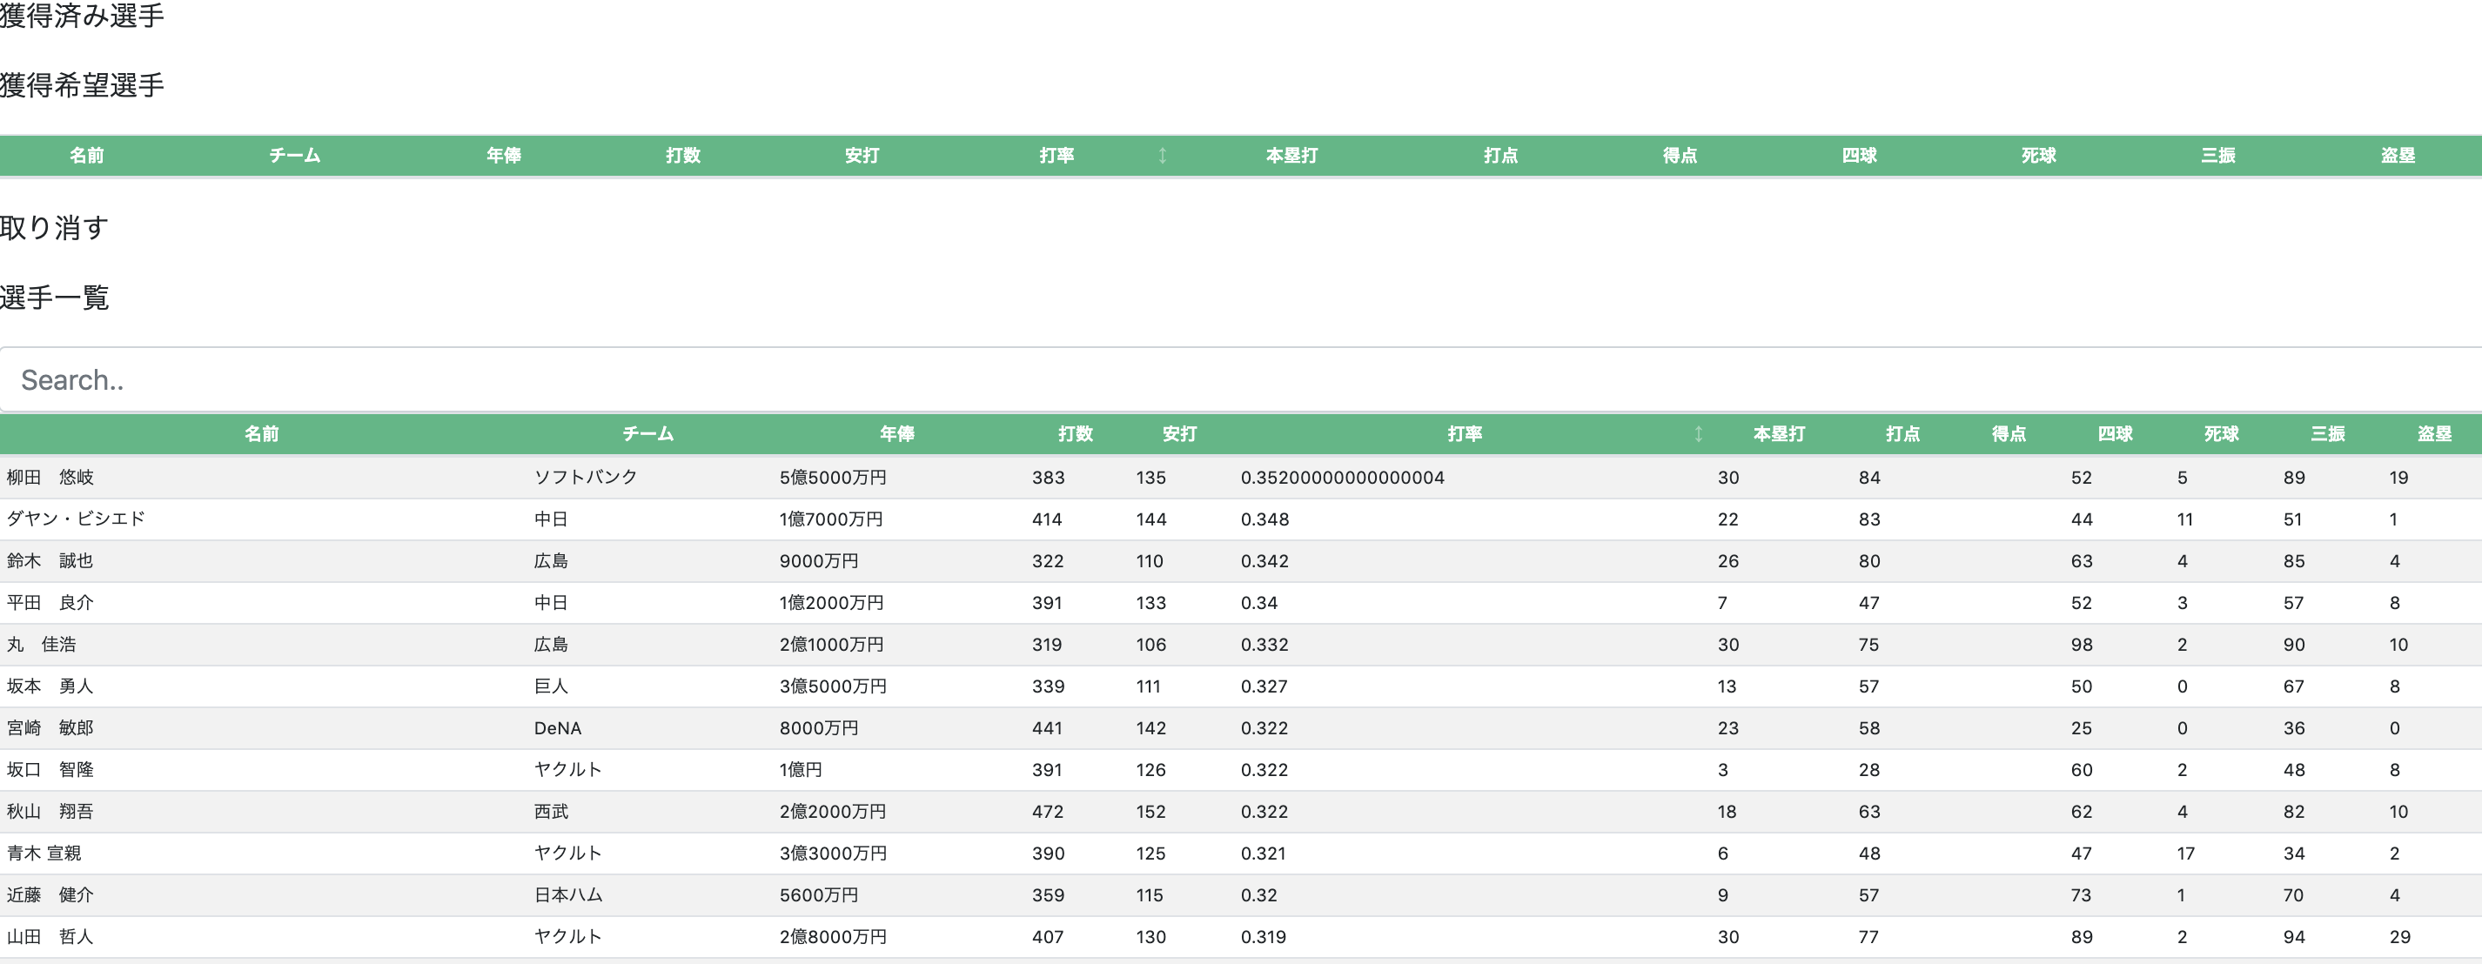Sort player list by 安打 header
The height and width of the screenshot is (964, 2482).
click(1179, 434)
